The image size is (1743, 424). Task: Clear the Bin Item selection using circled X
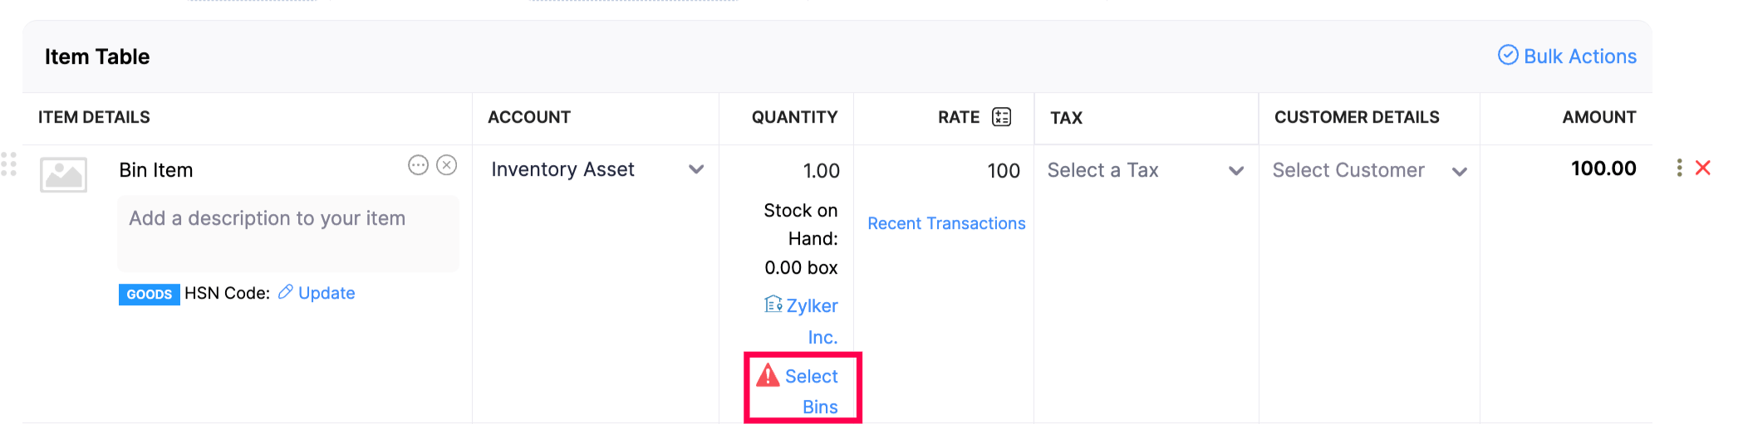(x=447, y=165)
